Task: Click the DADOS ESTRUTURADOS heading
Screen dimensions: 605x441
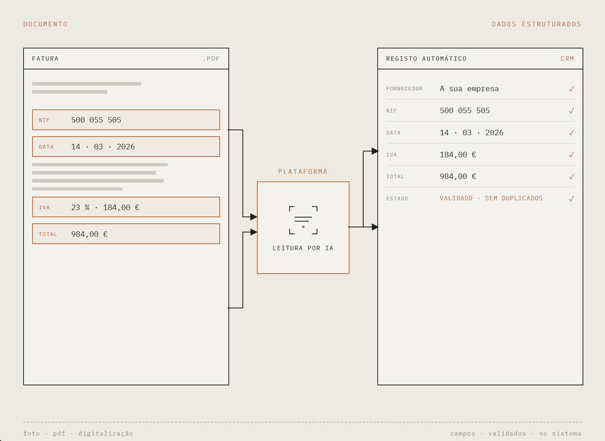Action: click(536, 24)
